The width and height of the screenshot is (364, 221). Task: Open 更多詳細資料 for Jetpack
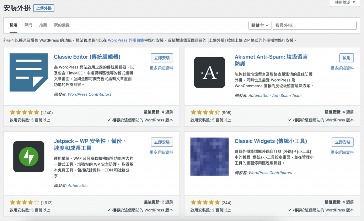161,152
